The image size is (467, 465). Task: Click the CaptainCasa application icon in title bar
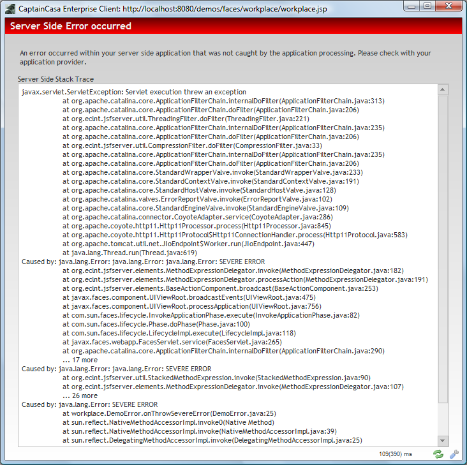[x=10, y=7]
